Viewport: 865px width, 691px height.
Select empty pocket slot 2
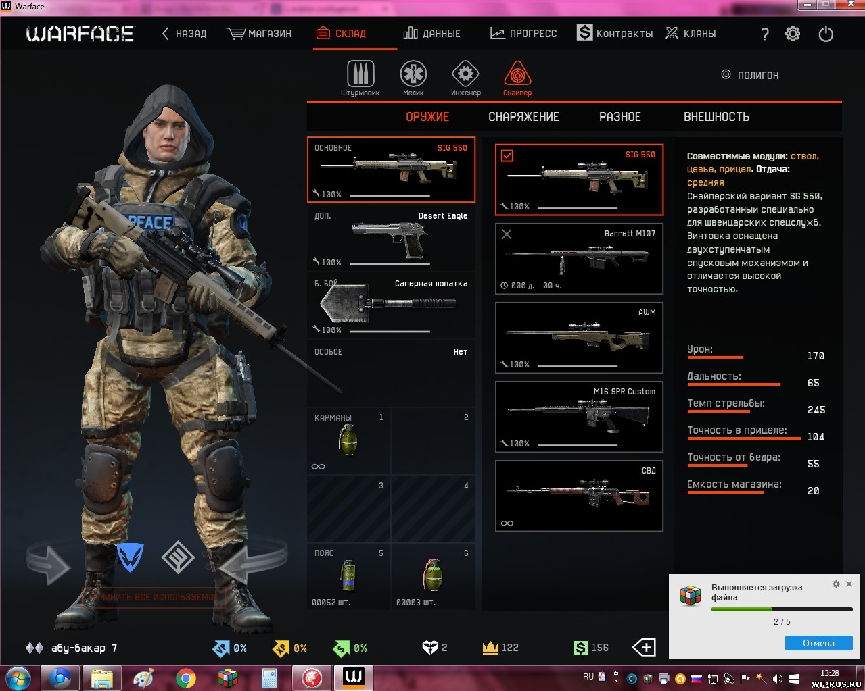(x=433, y=441)
